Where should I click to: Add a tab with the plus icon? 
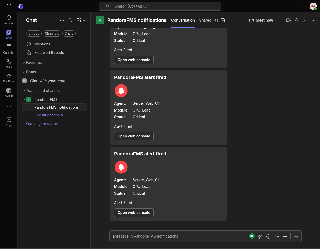223,20
